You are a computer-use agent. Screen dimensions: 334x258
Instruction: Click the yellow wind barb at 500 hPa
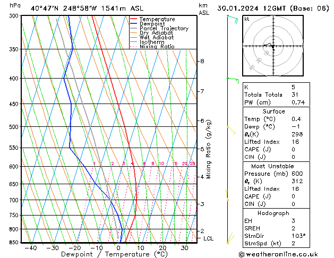click(232, 130)
